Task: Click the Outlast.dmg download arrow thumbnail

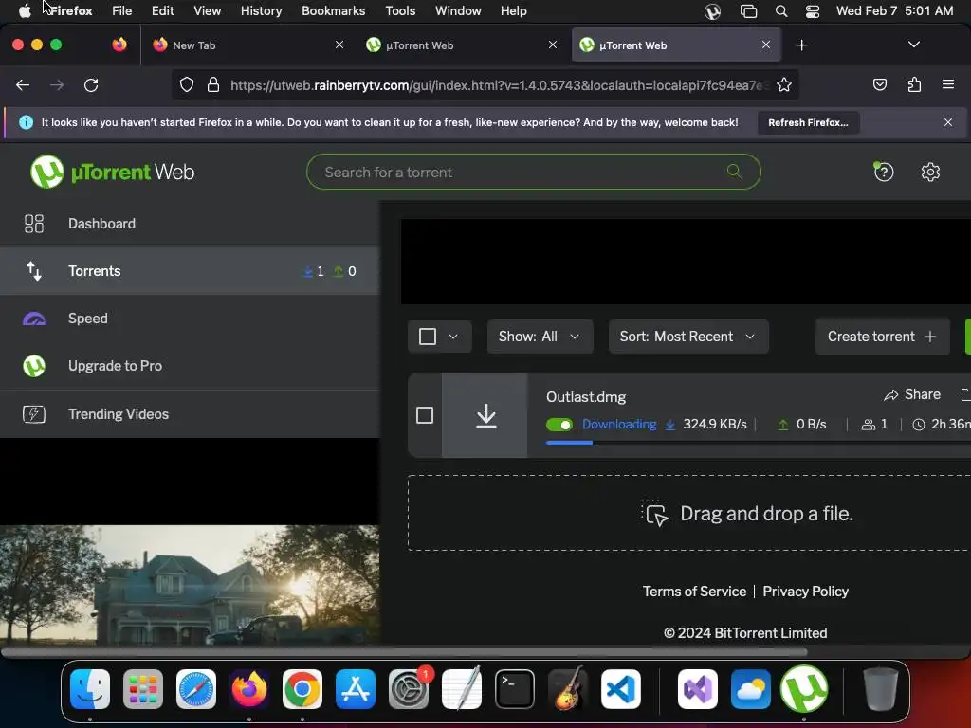Action: point(486,415)
